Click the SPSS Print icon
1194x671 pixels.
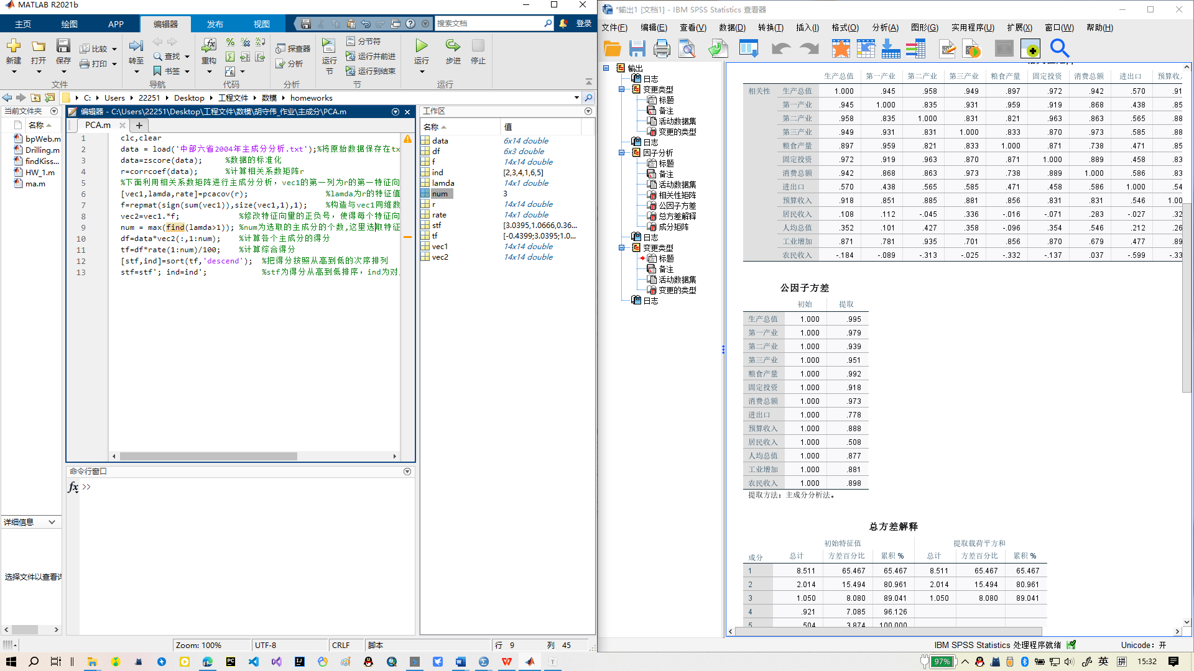pyautogui.click(x=662, y=48)
